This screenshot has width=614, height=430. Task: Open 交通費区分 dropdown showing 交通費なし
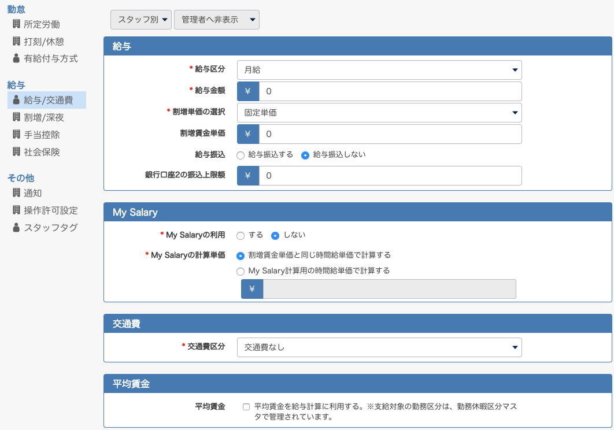(379, 347)
